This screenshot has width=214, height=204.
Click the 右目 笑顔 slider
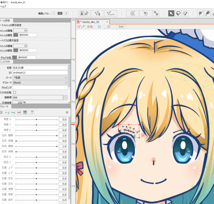36,152
